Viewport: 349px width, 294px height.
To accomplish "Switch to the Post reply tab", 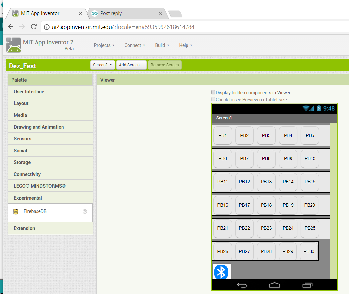I will click(127, 13).
